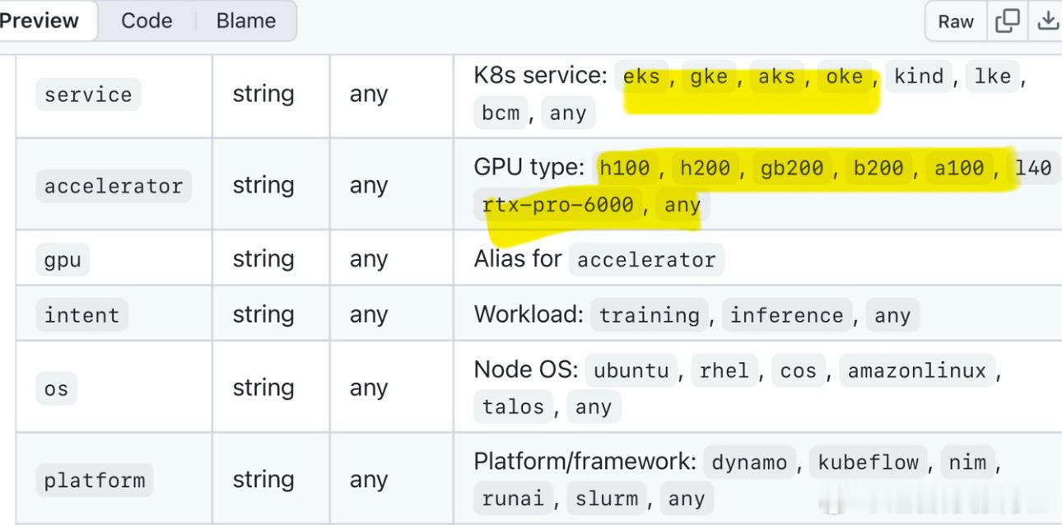1062x525 pixels.
Task: Click the b200 GPU type
Action: point(879,168)
